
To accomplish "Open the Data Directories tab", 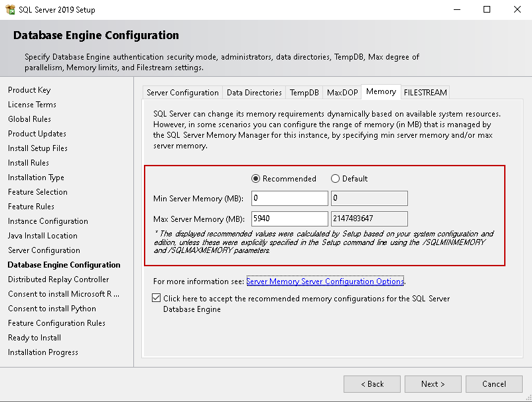I will (x=254, y=93).
